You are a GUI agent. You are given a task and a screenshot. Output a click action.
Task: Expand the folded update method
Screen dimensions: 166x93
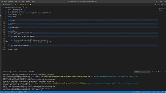7,45
